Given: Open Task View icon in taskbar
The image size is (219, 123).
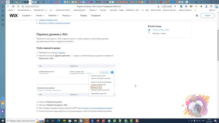Looking at the screenshot, I should pyautogui.click(x=53, y=121).
